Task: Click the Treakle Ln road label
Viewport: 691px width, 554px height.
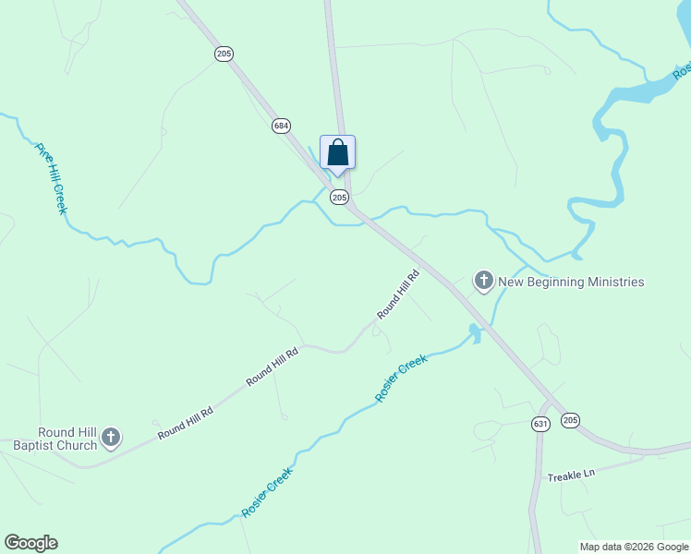Action: tap(571, 476)
